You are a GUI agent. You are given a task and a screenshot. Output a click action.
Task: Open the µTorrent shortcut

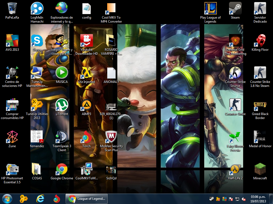pyautogui.click(x=62, y=105)
